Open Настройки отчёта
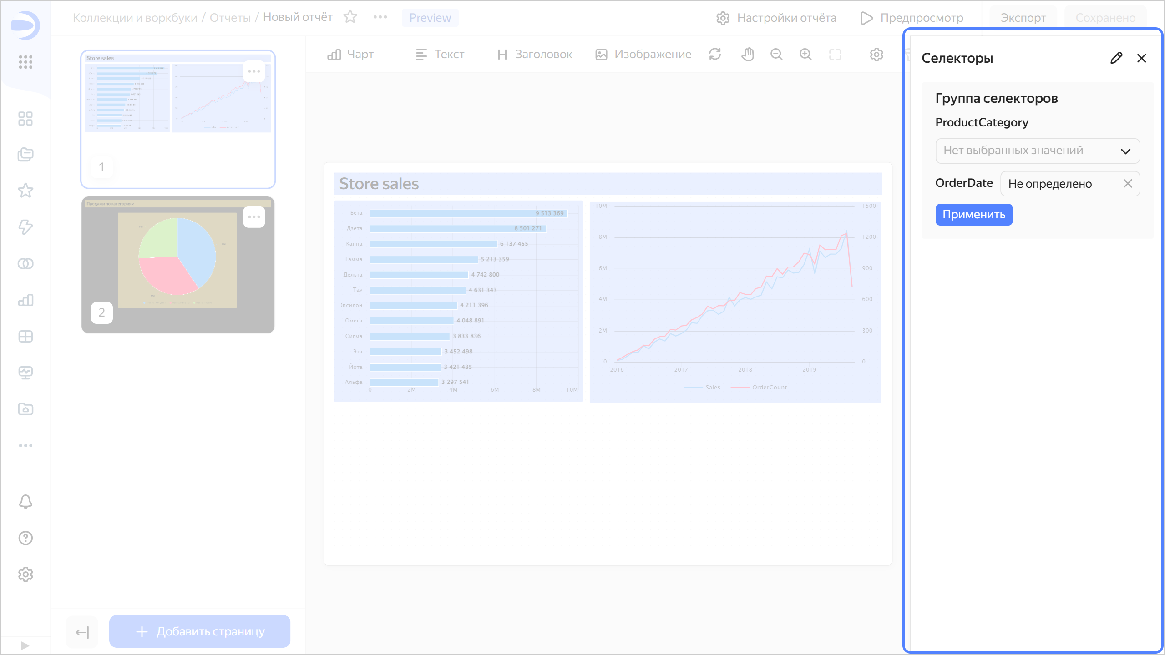Image resolution: width=1165 pixels, height=655 pixels. [776, 18]
